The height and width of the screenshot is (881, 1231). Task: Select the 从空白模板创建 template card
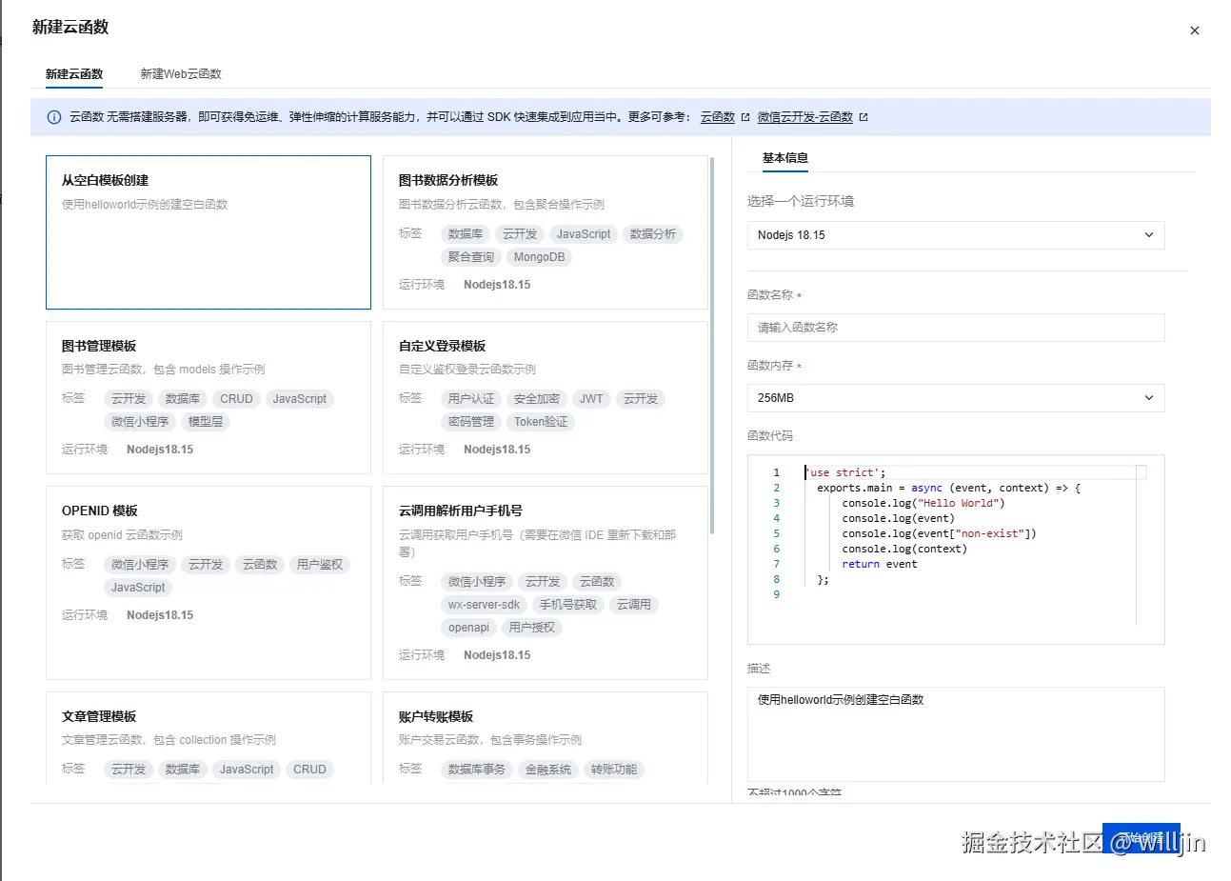point(208,232)
